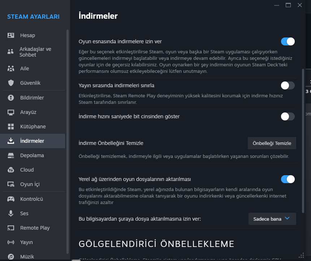Enable Yayın sırasında indirmeleri sınırla toggle
This screenshot has height=261, width=311.
[x=288, y=85]
